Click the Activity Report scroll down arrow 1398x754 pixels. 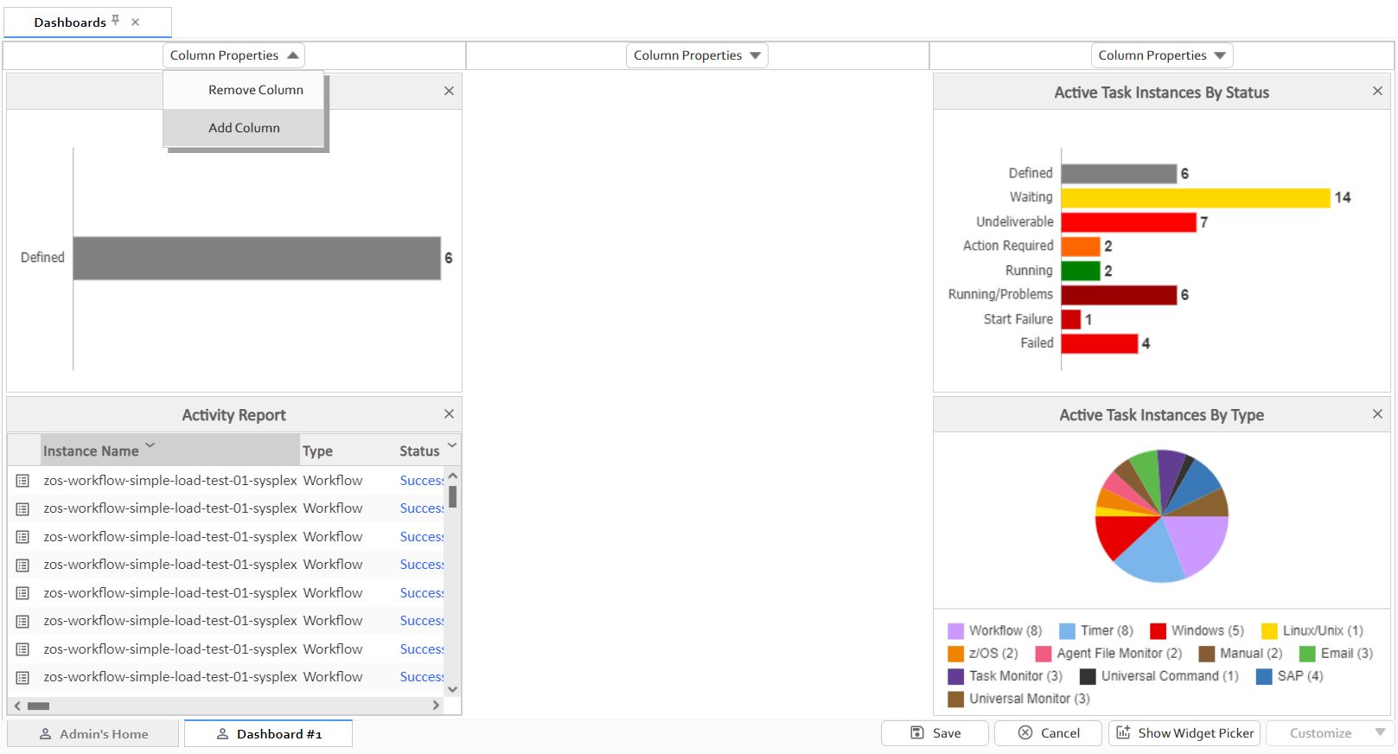453,689
